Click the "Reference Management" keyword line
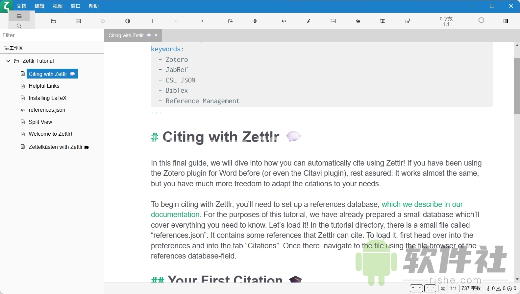 click(x=203, y=101)
